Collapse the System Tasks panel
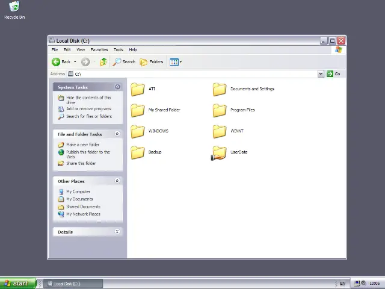Screen dimensions: 385x289 [117, 87]
